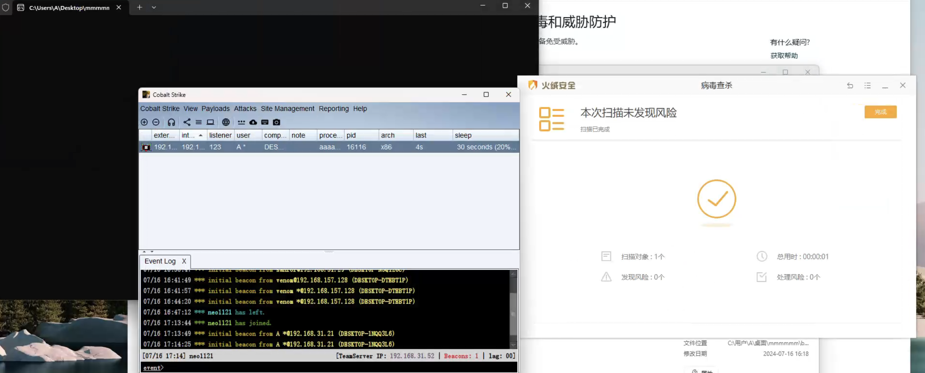
Task: Click the connect (plus) icon in Cobalt Strike toolbar
Action: coord(144,122)
